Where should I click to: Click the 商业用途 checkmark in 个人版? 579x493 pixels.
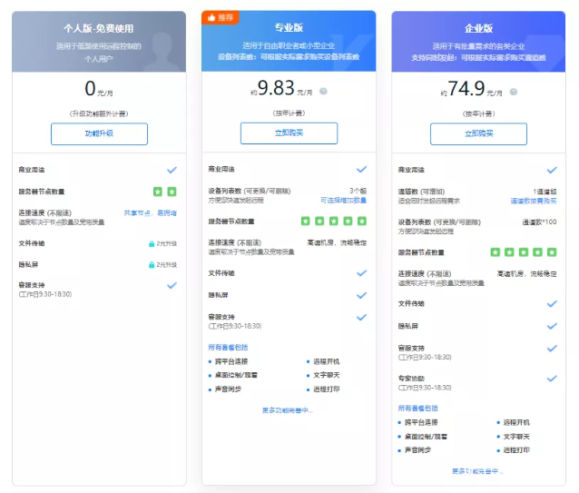coord(172,170)
